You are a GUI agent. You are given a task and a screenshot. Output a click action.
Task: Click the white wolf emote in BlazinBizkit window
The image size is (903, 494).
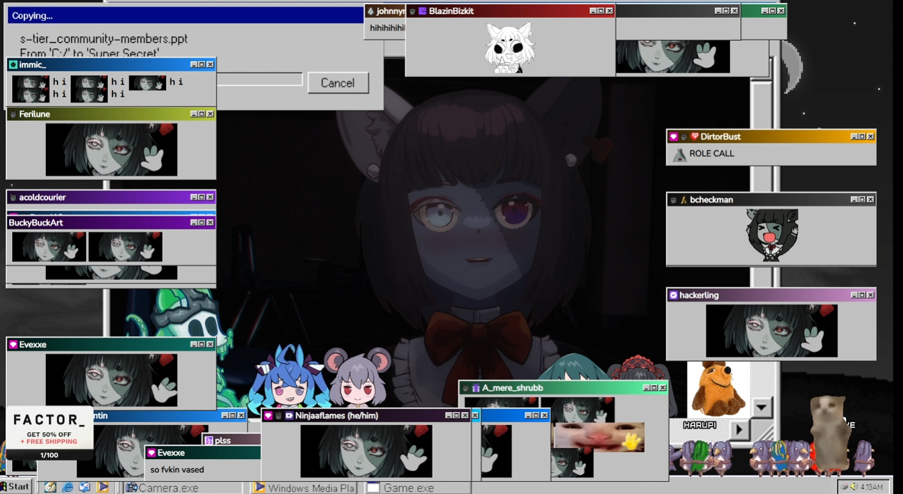(x=510, y=48)
